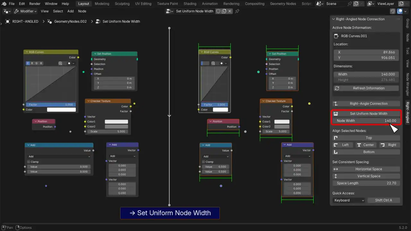
Task: Click the Color1 swatch on Checker Texture
Action: (x=116, y=122)
